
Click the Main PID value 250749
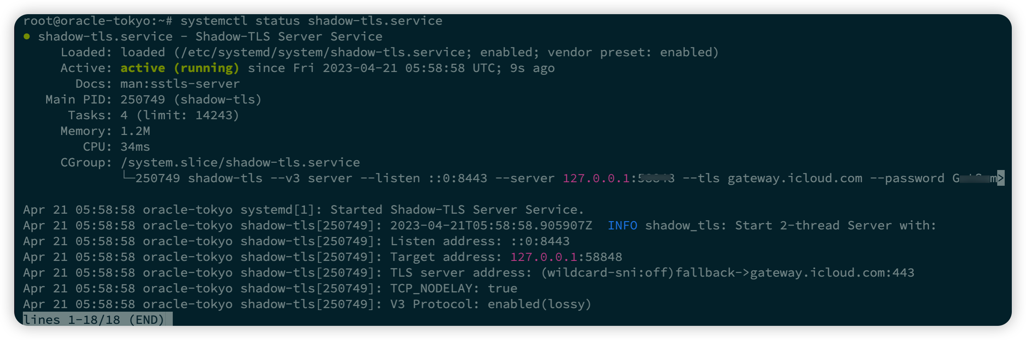tap(143, 100)
